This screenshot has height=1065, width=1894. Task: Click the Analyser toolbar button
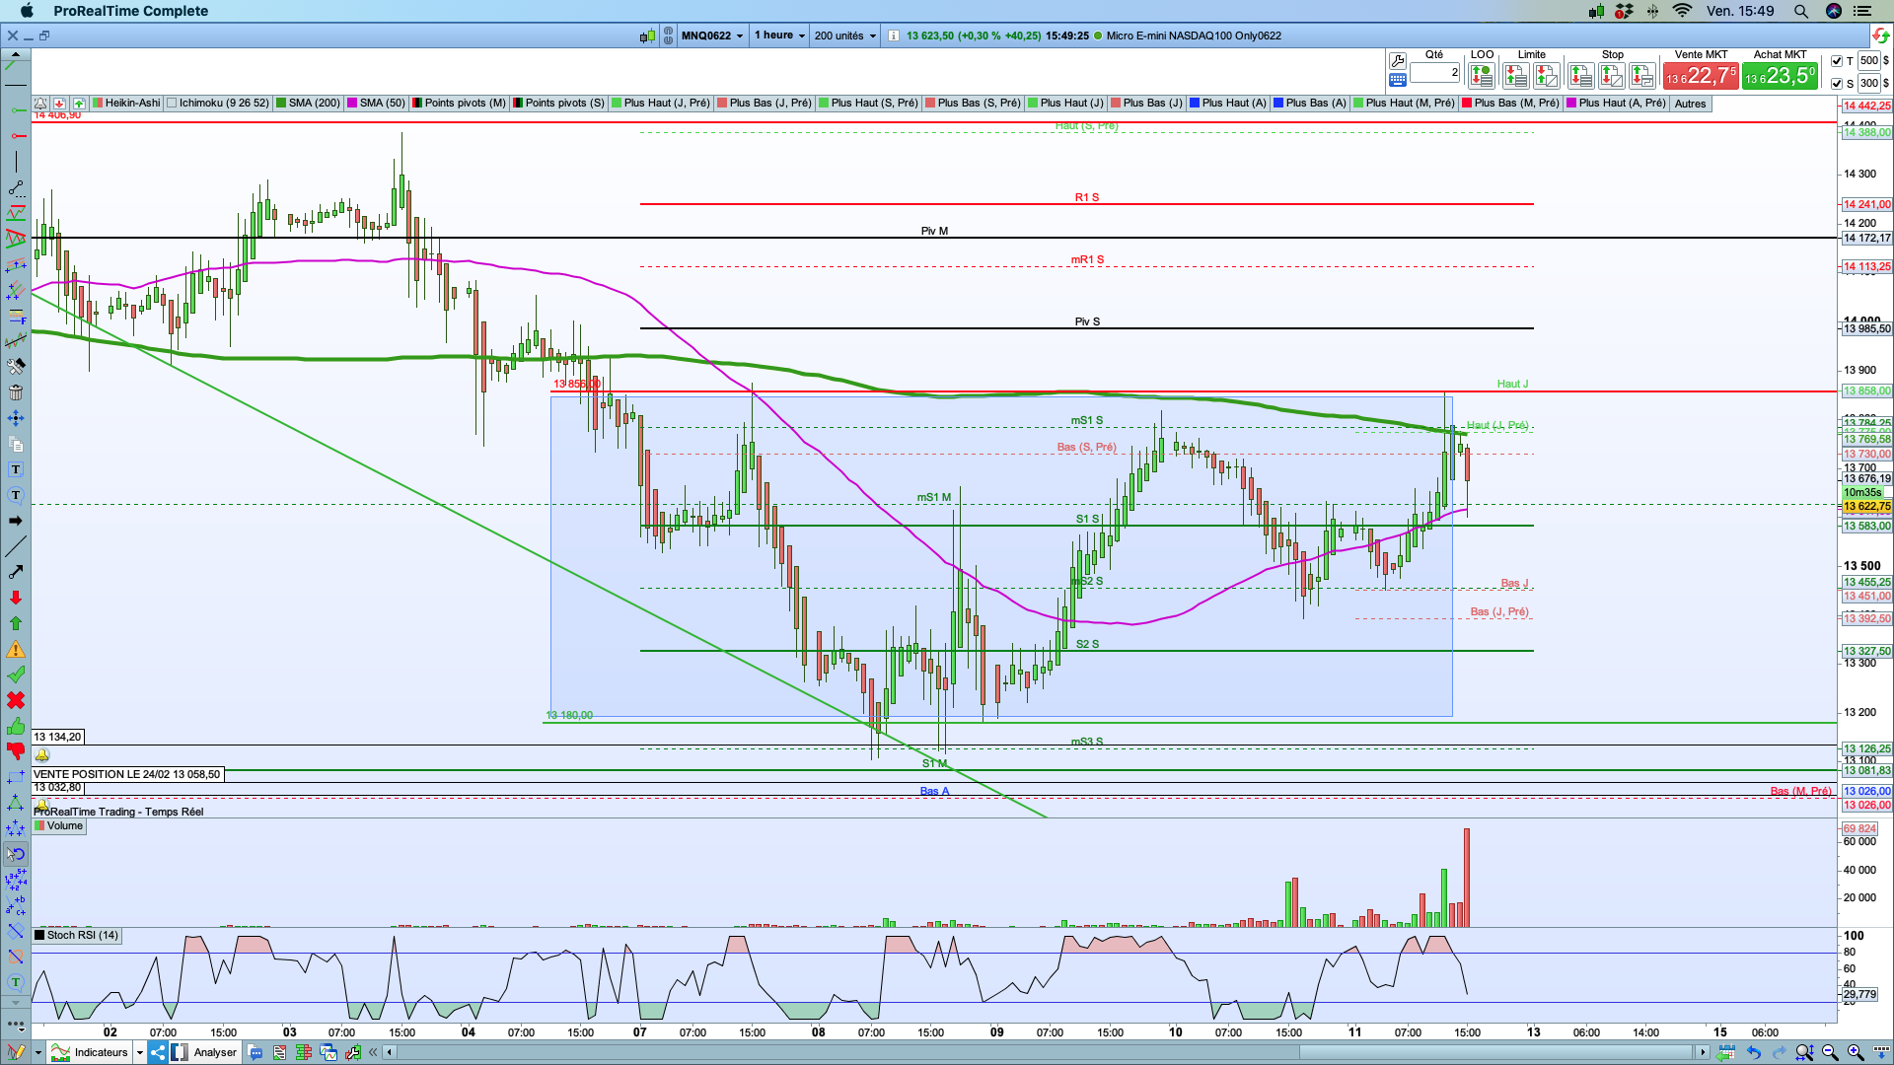[x=214, y=1052]
